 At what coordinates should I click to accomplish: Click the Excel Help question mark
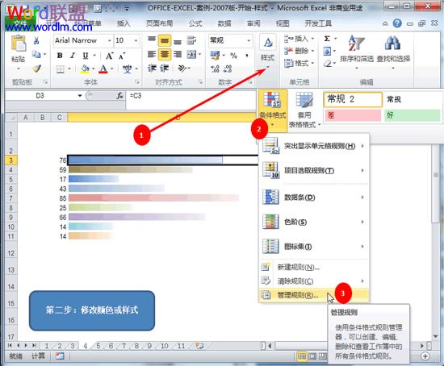tap(397, 23)
